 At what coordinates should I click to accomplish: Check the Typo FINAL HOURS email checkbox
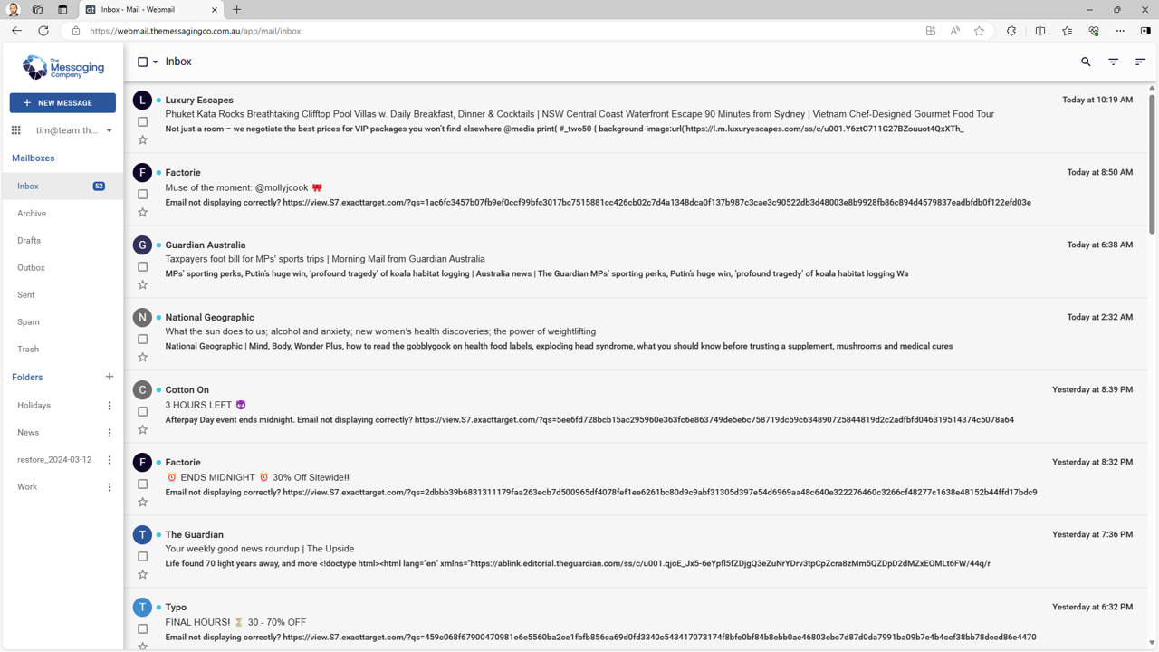click(x=142, y=628)
